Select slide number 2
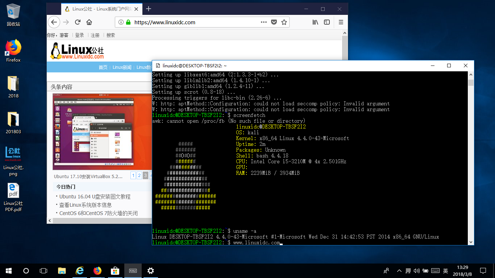 (x=139, y=176)
